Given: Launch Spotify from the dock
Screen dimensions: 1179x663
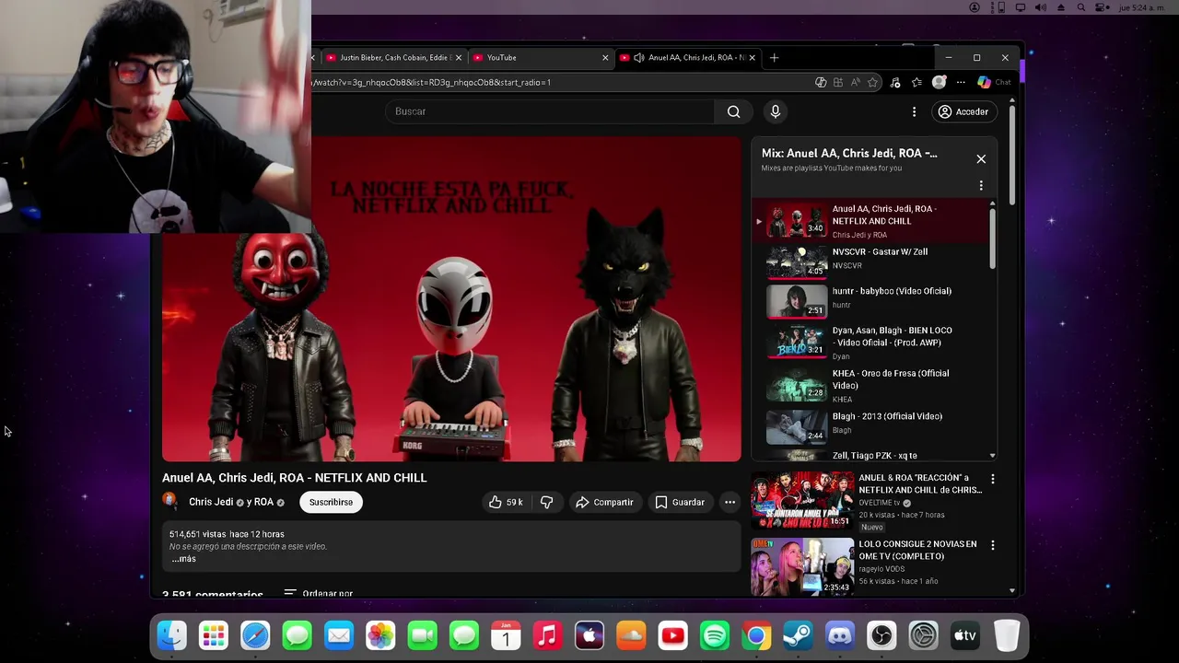Looking at the screenshot, I should click(715, 635).
